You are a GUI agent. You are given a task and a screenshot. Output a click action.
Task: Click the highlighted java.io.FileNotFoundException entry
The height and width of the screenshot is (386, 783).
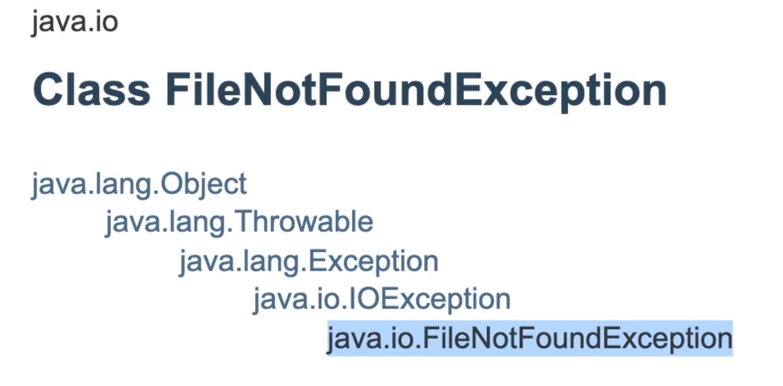coord(529,338)
